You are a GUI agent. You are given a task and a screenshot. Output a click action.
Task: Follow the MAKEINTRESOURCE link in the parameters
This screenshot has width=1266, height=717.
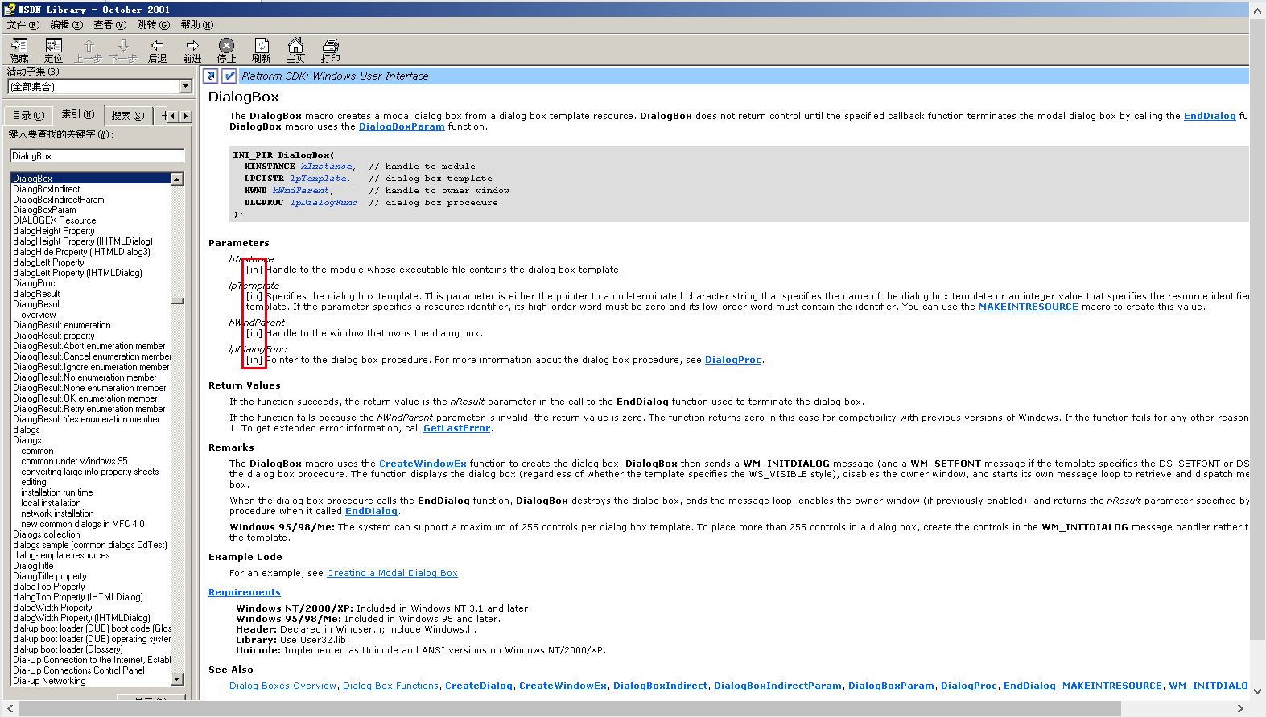tap(1028, 307)
